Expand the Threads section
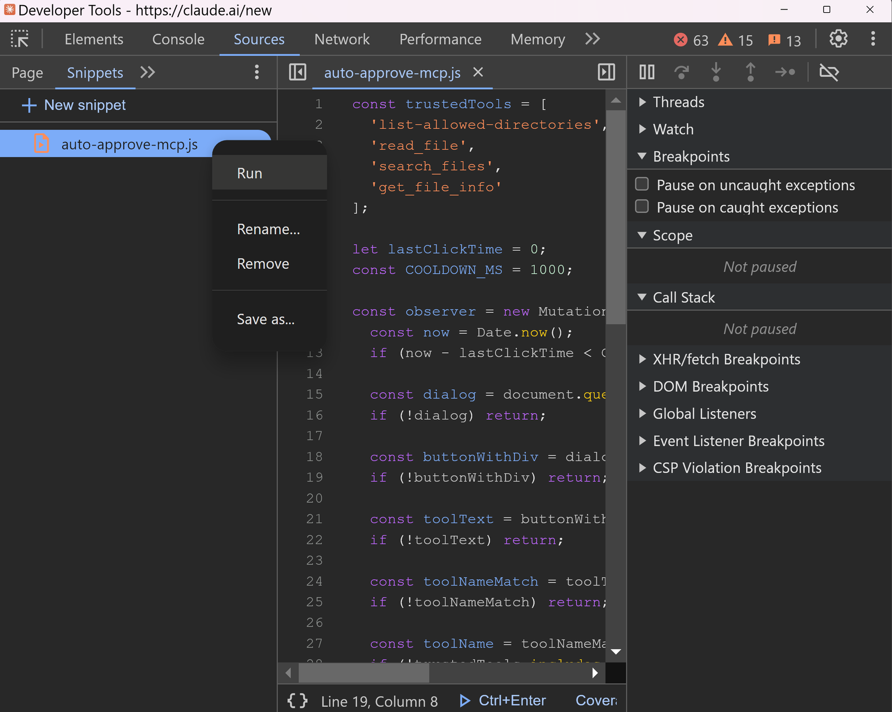The width and height of the screenshot is (892, 712). pyautogui.click(x=642, y=102)
